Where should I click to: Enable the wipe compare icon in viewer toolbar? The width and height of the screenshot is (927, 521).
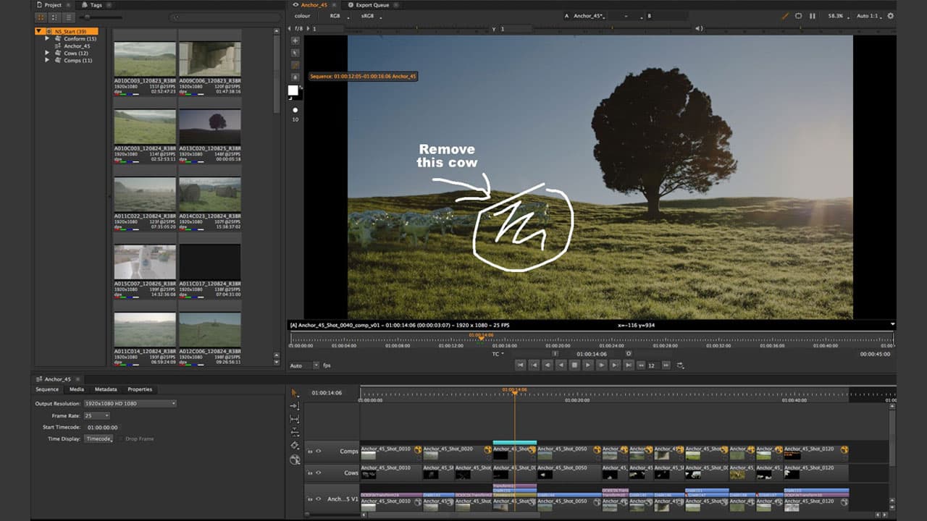(x=799, y=15)
